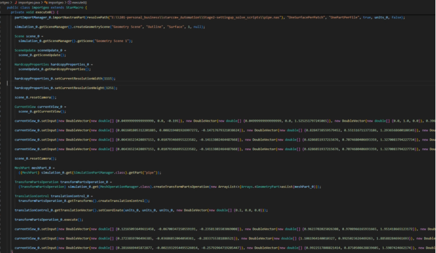
Task: Click the setCurrentResolutionWidth(1115) line
Action: pos(65,78)
